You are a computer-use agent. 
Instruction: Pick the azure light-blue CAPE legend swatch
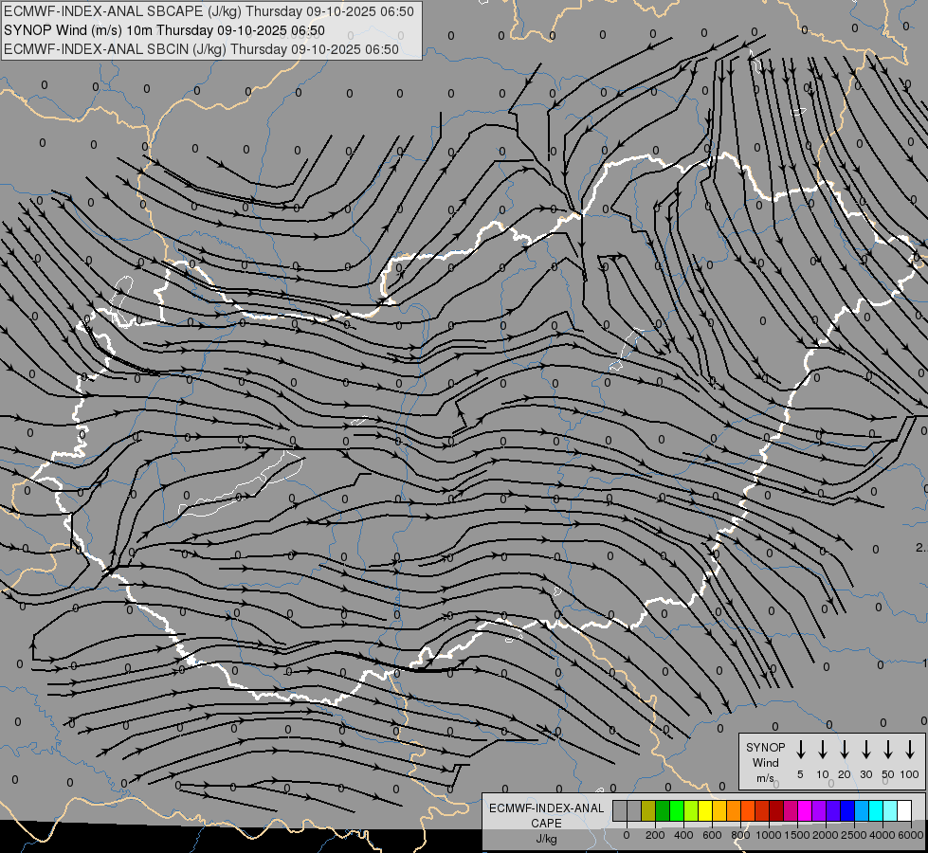click(863, 811)
